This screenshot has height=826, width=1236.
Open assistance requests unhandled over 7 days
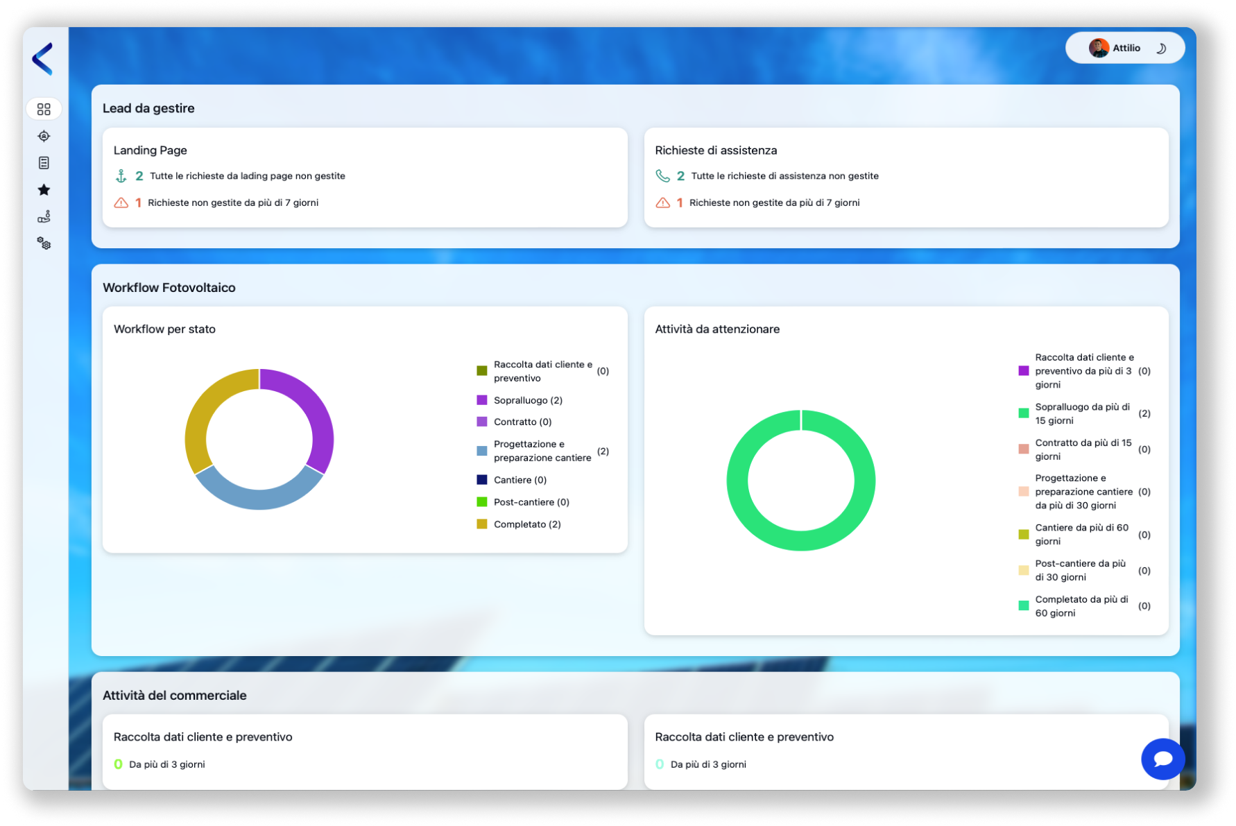(773, 203)
